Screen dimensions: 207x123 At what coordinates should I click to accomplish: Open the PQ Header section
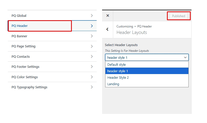[x=20, y=26]
